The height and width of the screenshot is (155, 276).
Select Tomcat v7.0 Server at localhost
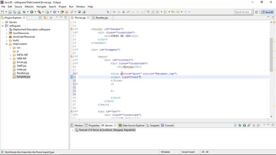[x=105, y=130]
